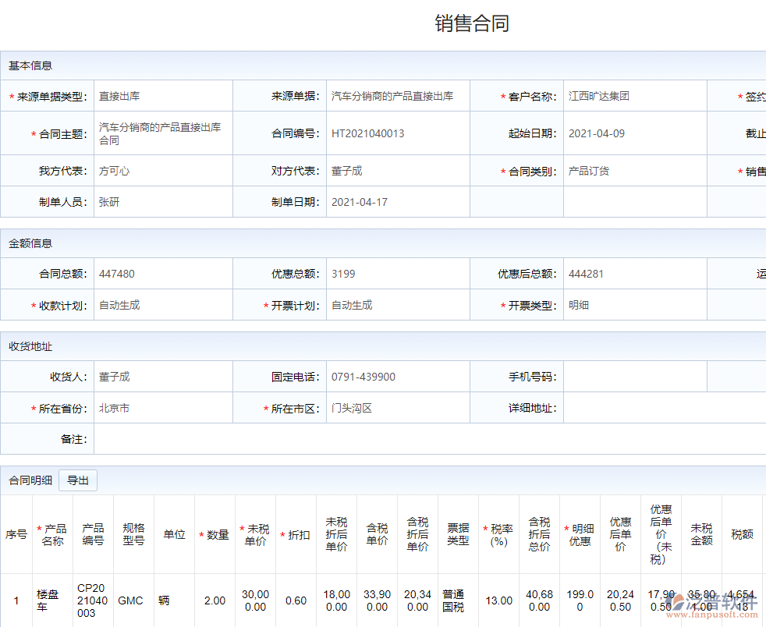Open the 票据类型 dropdown showing 普通国税
766x627 pixels.
coord(456,600)
